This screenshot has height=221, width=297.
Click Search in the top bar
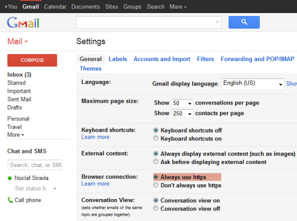pos(156,7)
